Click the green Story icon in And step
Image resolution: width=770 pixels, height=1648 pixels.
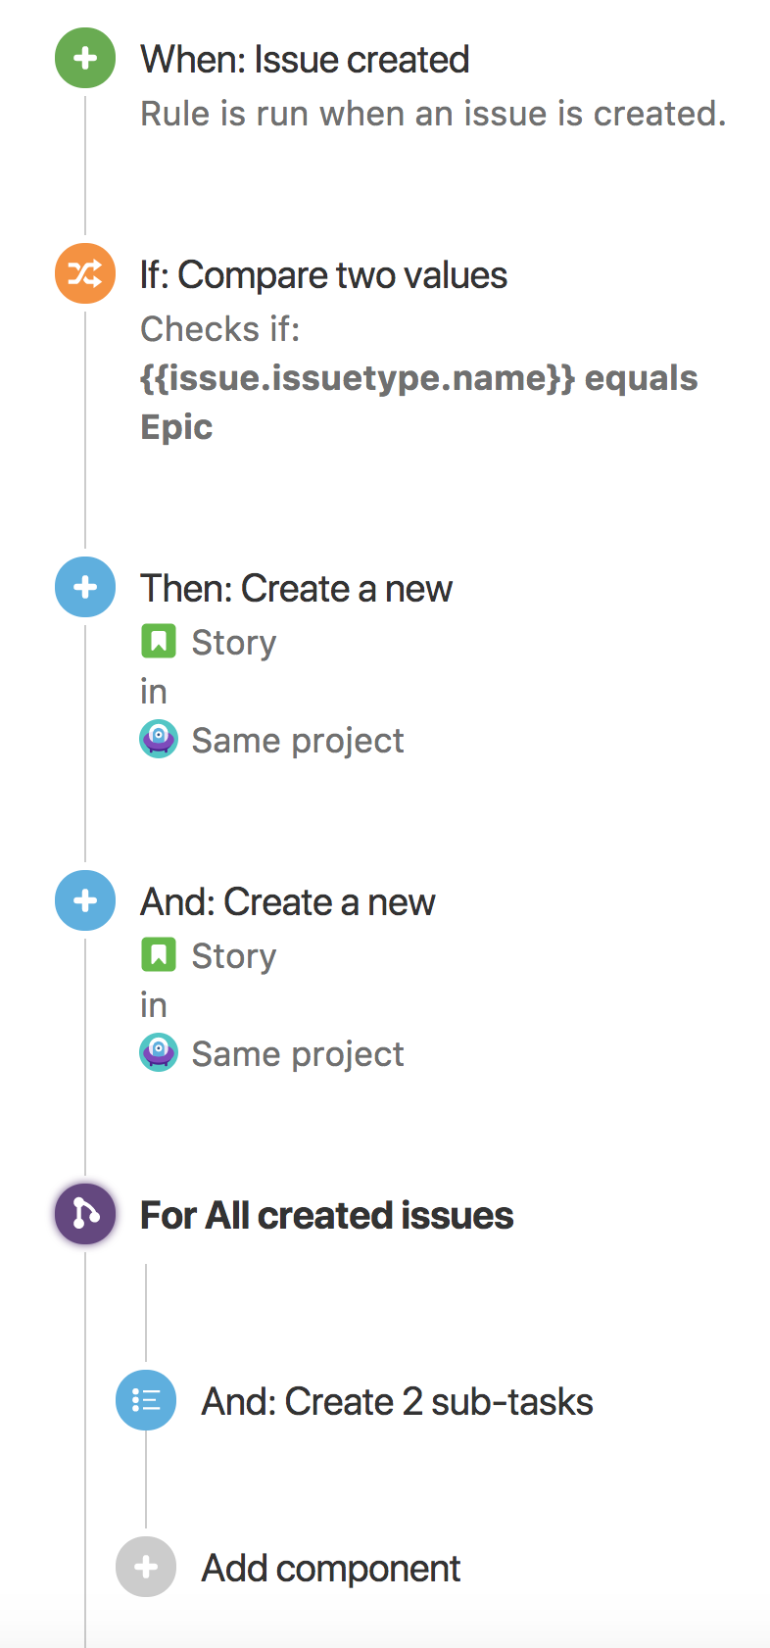[x=159, y=955]
